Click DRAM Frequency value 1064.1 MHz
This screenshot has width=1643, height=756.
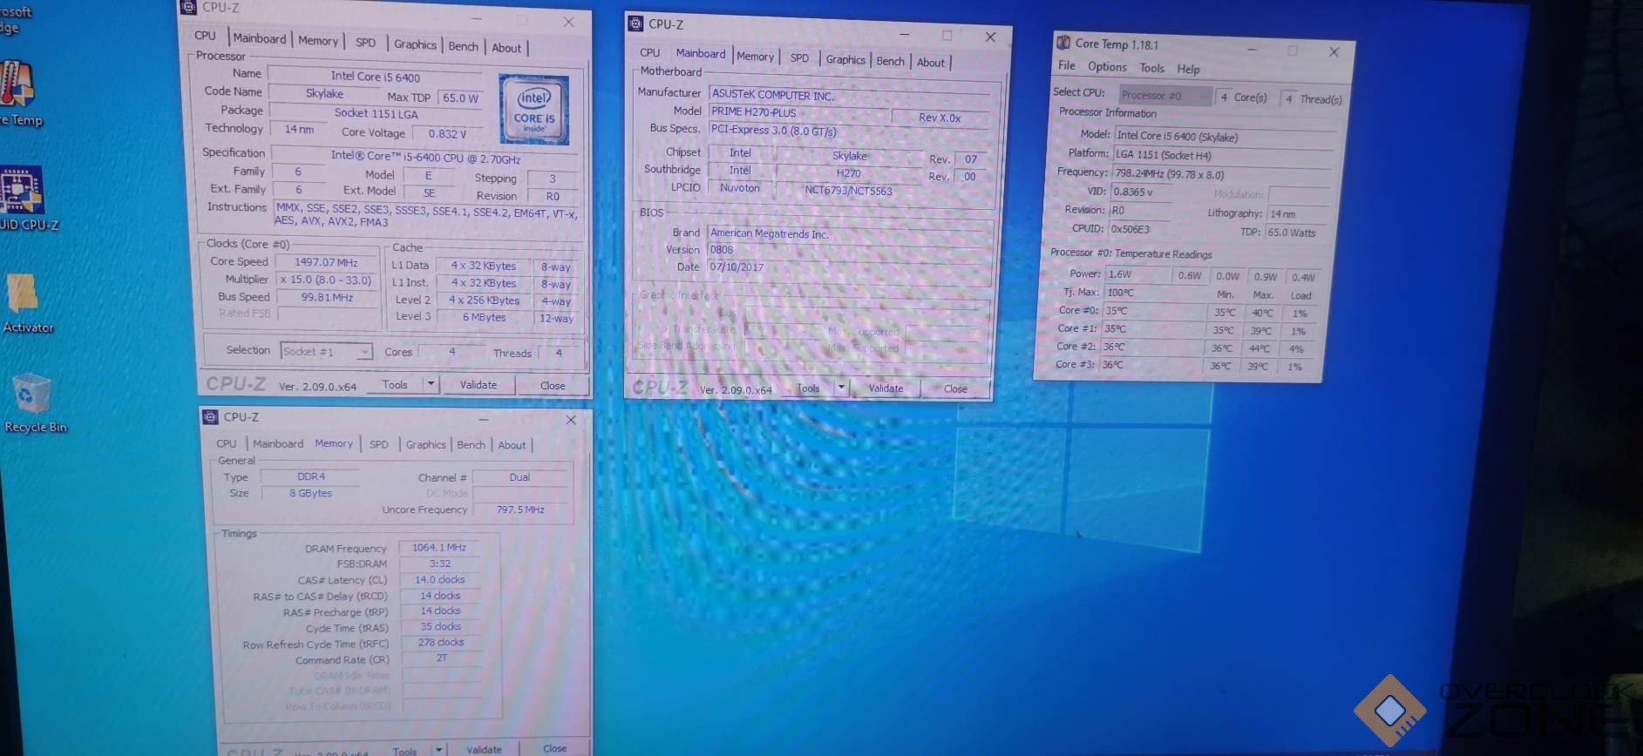coord(439,548)
